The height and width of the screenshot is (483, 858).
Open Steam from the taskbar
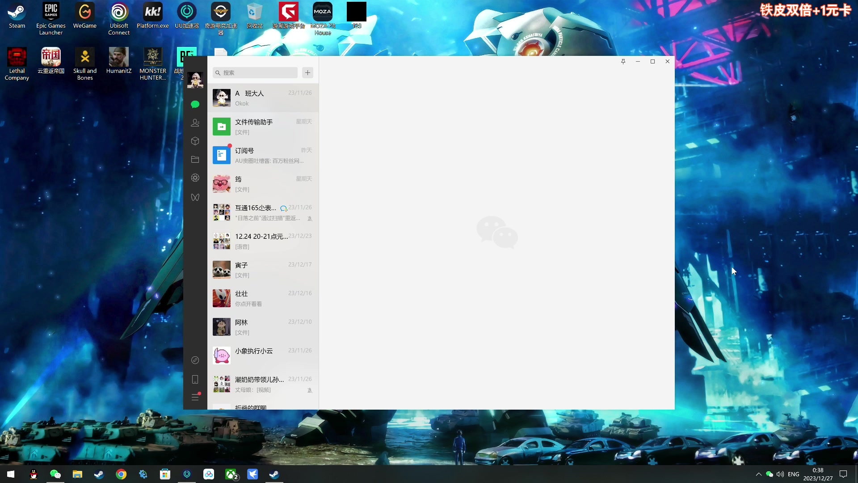coord(99,474)
